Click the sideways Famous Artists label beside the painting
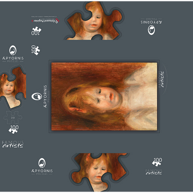Viewport: 193px width, 193px height. pyautogui.click(x=161, y=79)
